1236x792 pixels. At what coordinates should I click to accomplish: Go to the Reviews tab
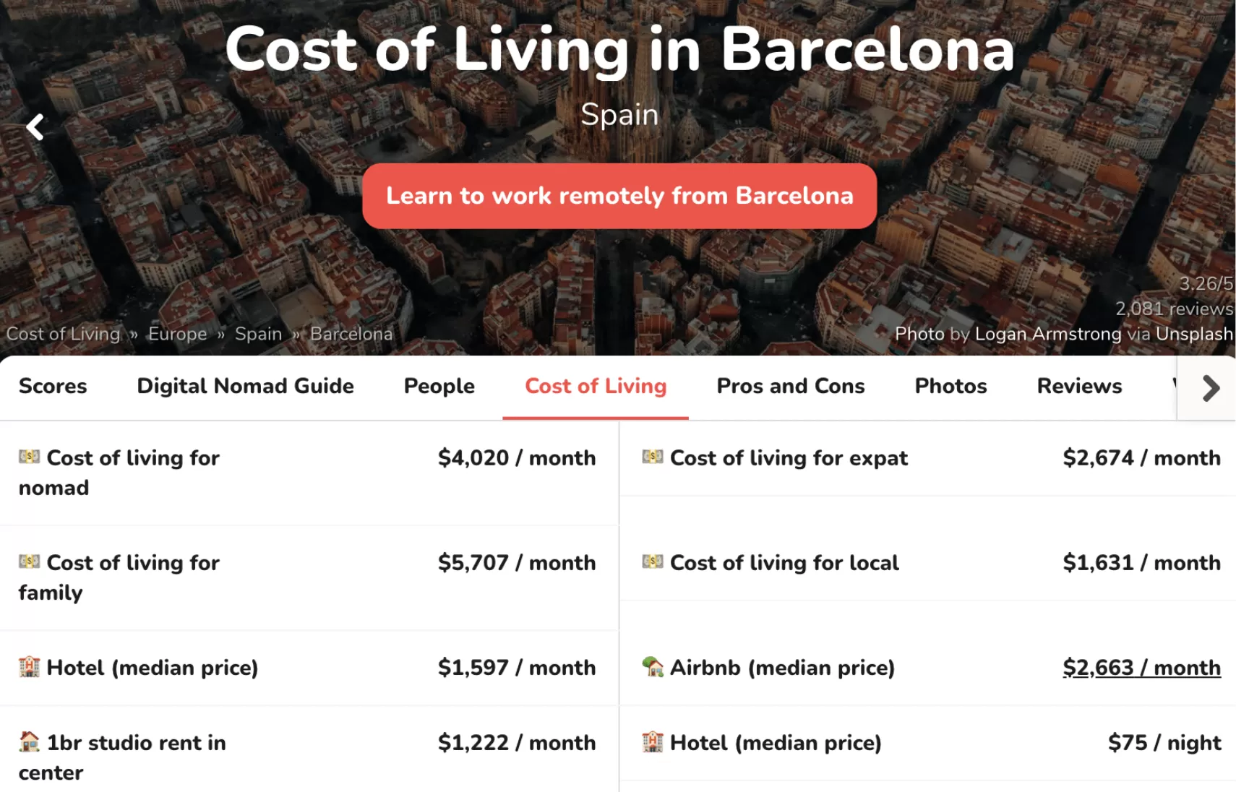tap(1079, 386)
